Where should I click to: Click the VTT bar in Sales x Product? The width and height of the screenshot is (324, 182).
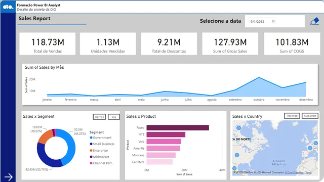(x=166, y=134)
